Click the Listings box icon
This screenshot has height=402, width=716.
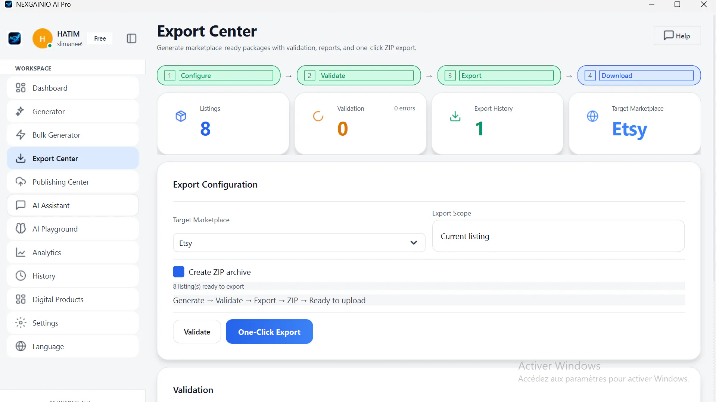[x=181, y=116]
